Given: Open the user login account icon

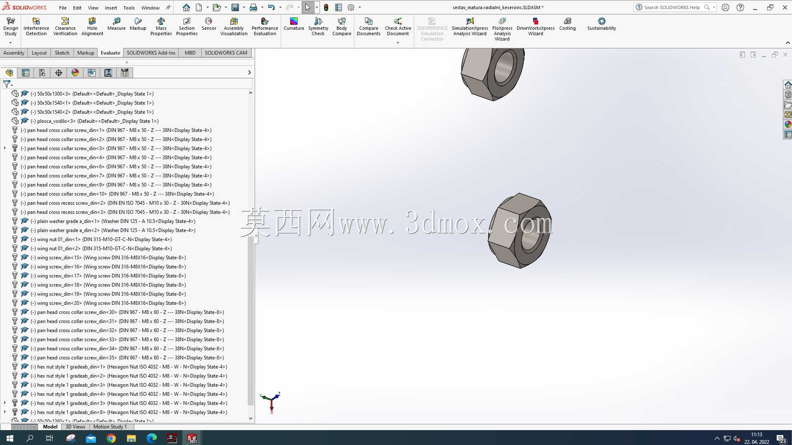Looking at the screenshot, I should (725, 7).
